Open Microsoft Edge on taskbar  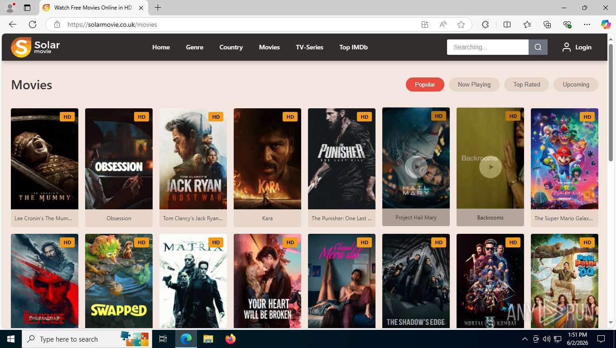(186, 339)
